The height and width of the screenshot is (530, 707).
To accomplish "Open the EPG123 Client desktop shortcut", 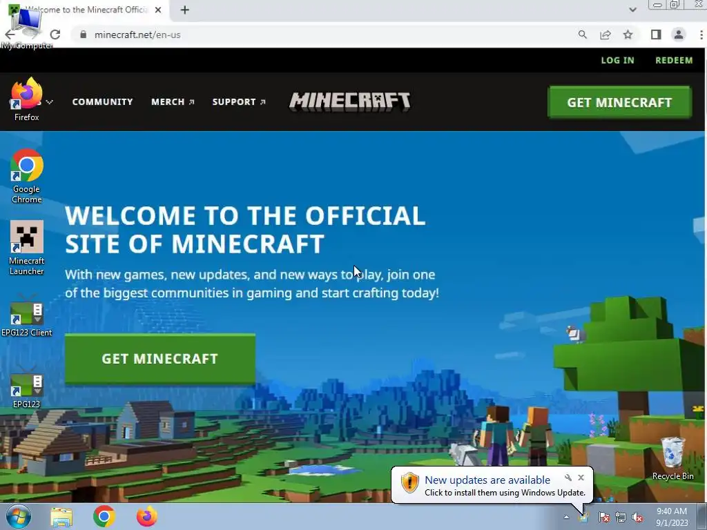I will click(27, 315).
